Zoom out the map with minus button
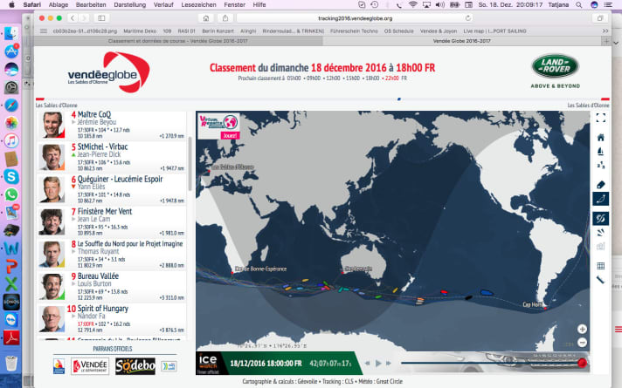The width and height of the screenshot is (622, 388). pos(582,343)
